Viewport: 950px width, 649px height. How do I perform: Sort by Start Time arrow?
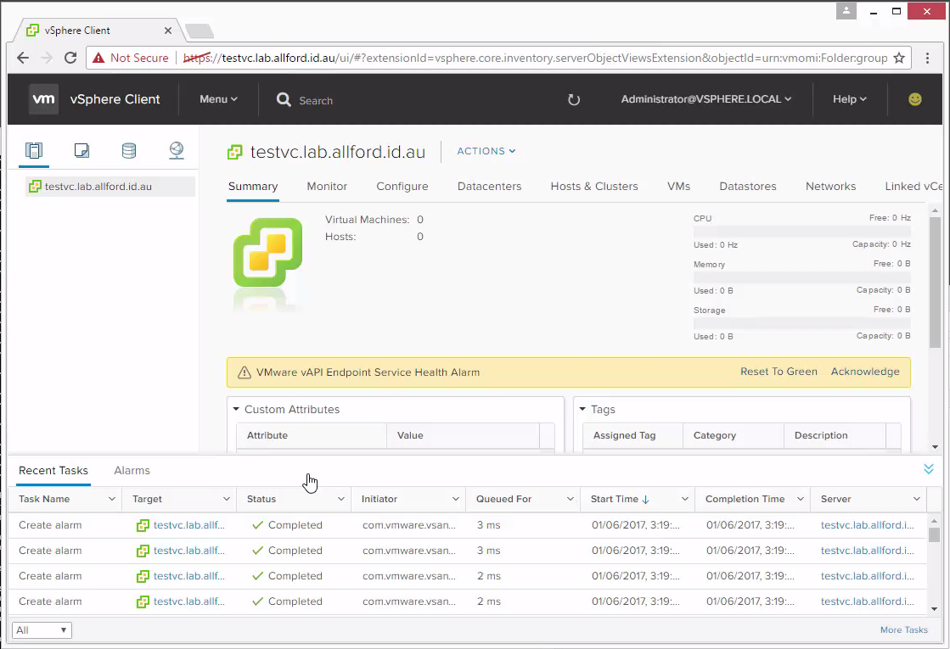click(x=646, y=500)
